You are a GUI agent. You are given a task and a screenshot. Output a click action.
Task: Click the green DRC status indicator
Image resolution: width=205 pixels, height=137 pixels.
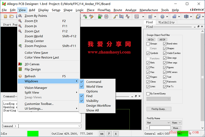(x=183, y=133)
